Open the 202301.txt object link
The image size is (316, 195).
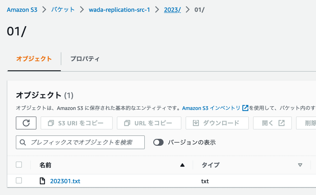pyautogui.click(x=65, y=181)
